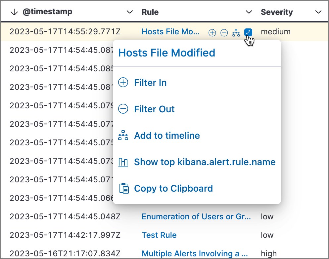
Task: Select Filter In from the context menu
Action: [150, 83]
